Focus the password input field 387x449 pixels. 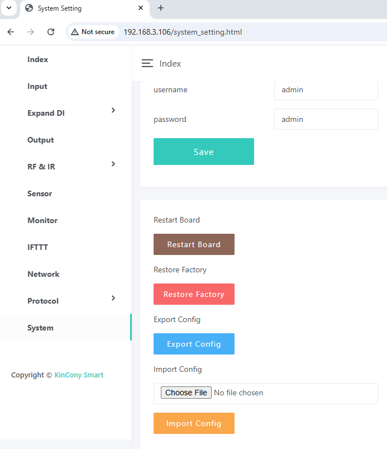[x=326, y=119]
